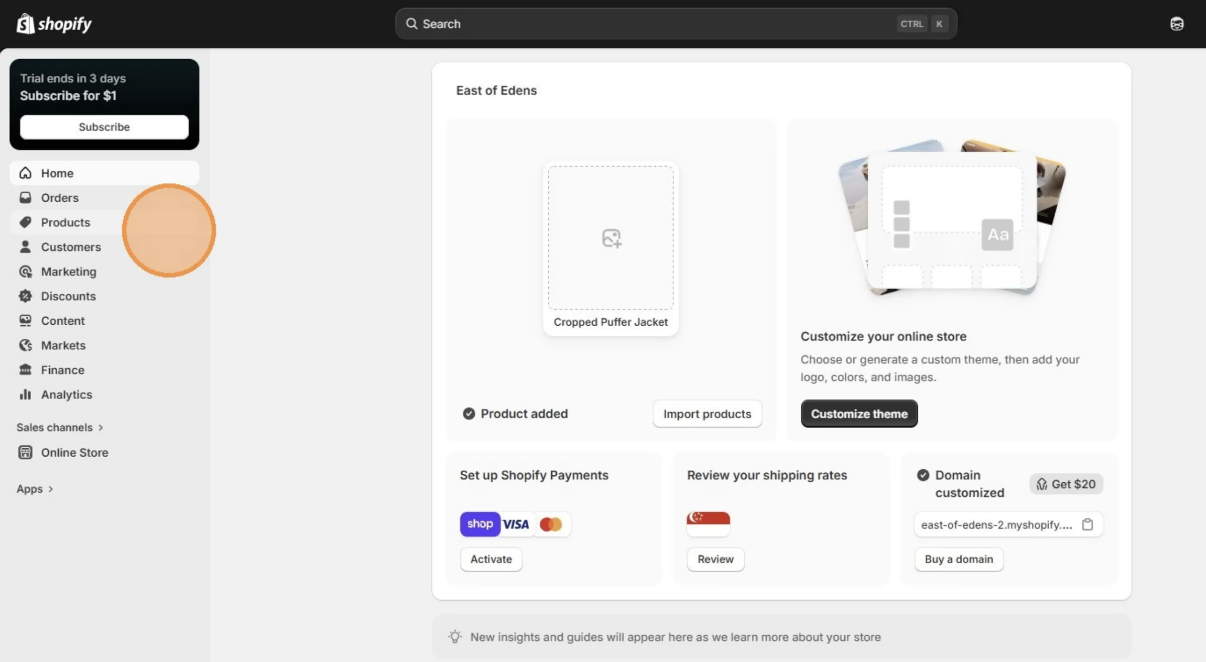Click the Subscribe button
This screenshot has width=1206, height=662.
click(x=104, y=127)
